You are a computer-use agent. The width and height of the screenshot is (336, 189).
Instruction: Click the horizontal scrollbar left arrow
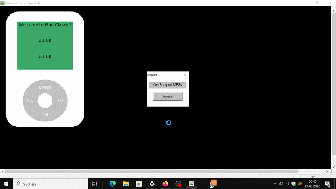3,171
